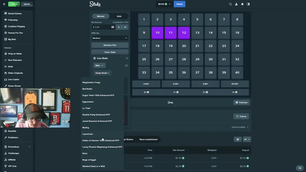306x172 pixels.
Task: Open the search icon in header
Action: (230, 4)
